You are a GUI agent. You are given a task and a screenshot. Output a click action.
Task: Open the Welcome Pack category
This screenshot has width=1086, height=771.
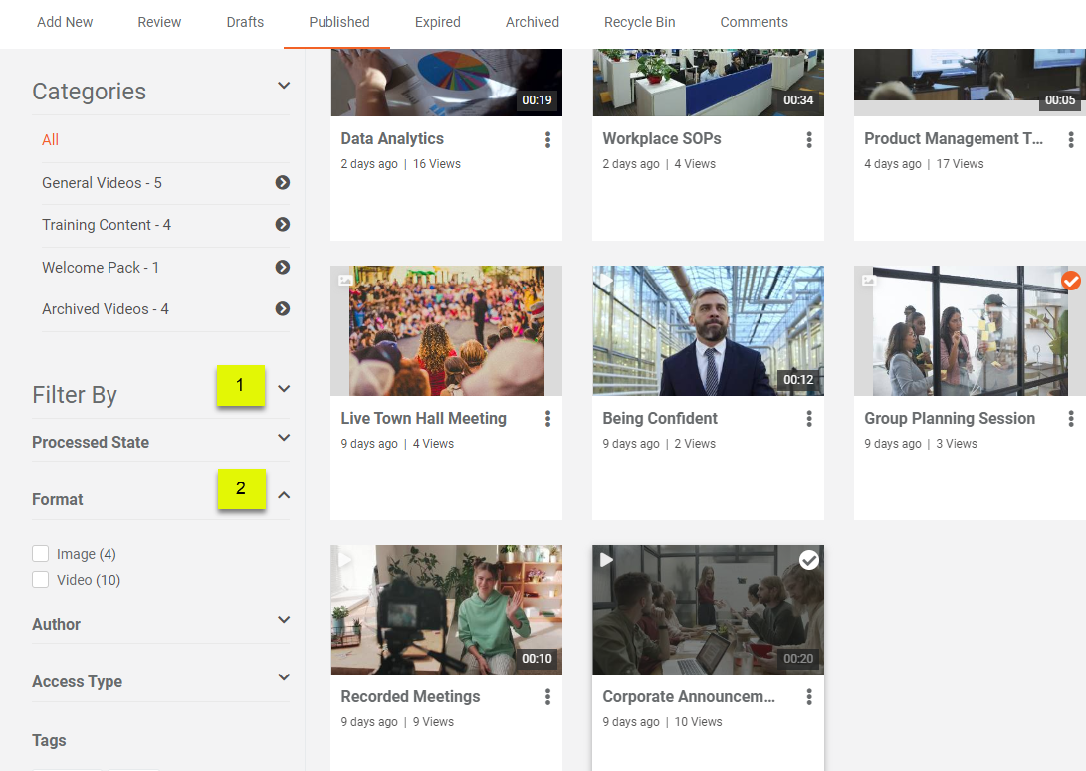click(x=100, y=268)
